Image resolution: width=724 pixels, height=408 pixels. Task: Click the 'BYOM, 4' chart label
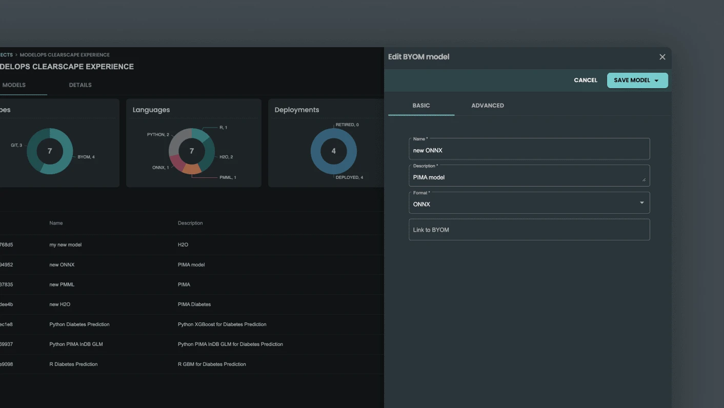click(x=86, y=157)
